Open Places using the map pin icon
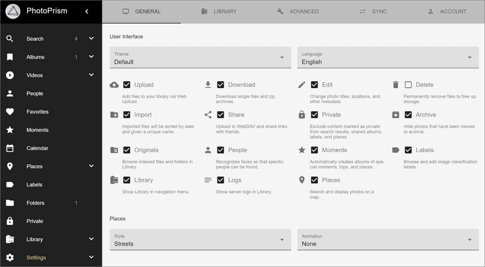 pyautogui.click(x=10, y=166)
